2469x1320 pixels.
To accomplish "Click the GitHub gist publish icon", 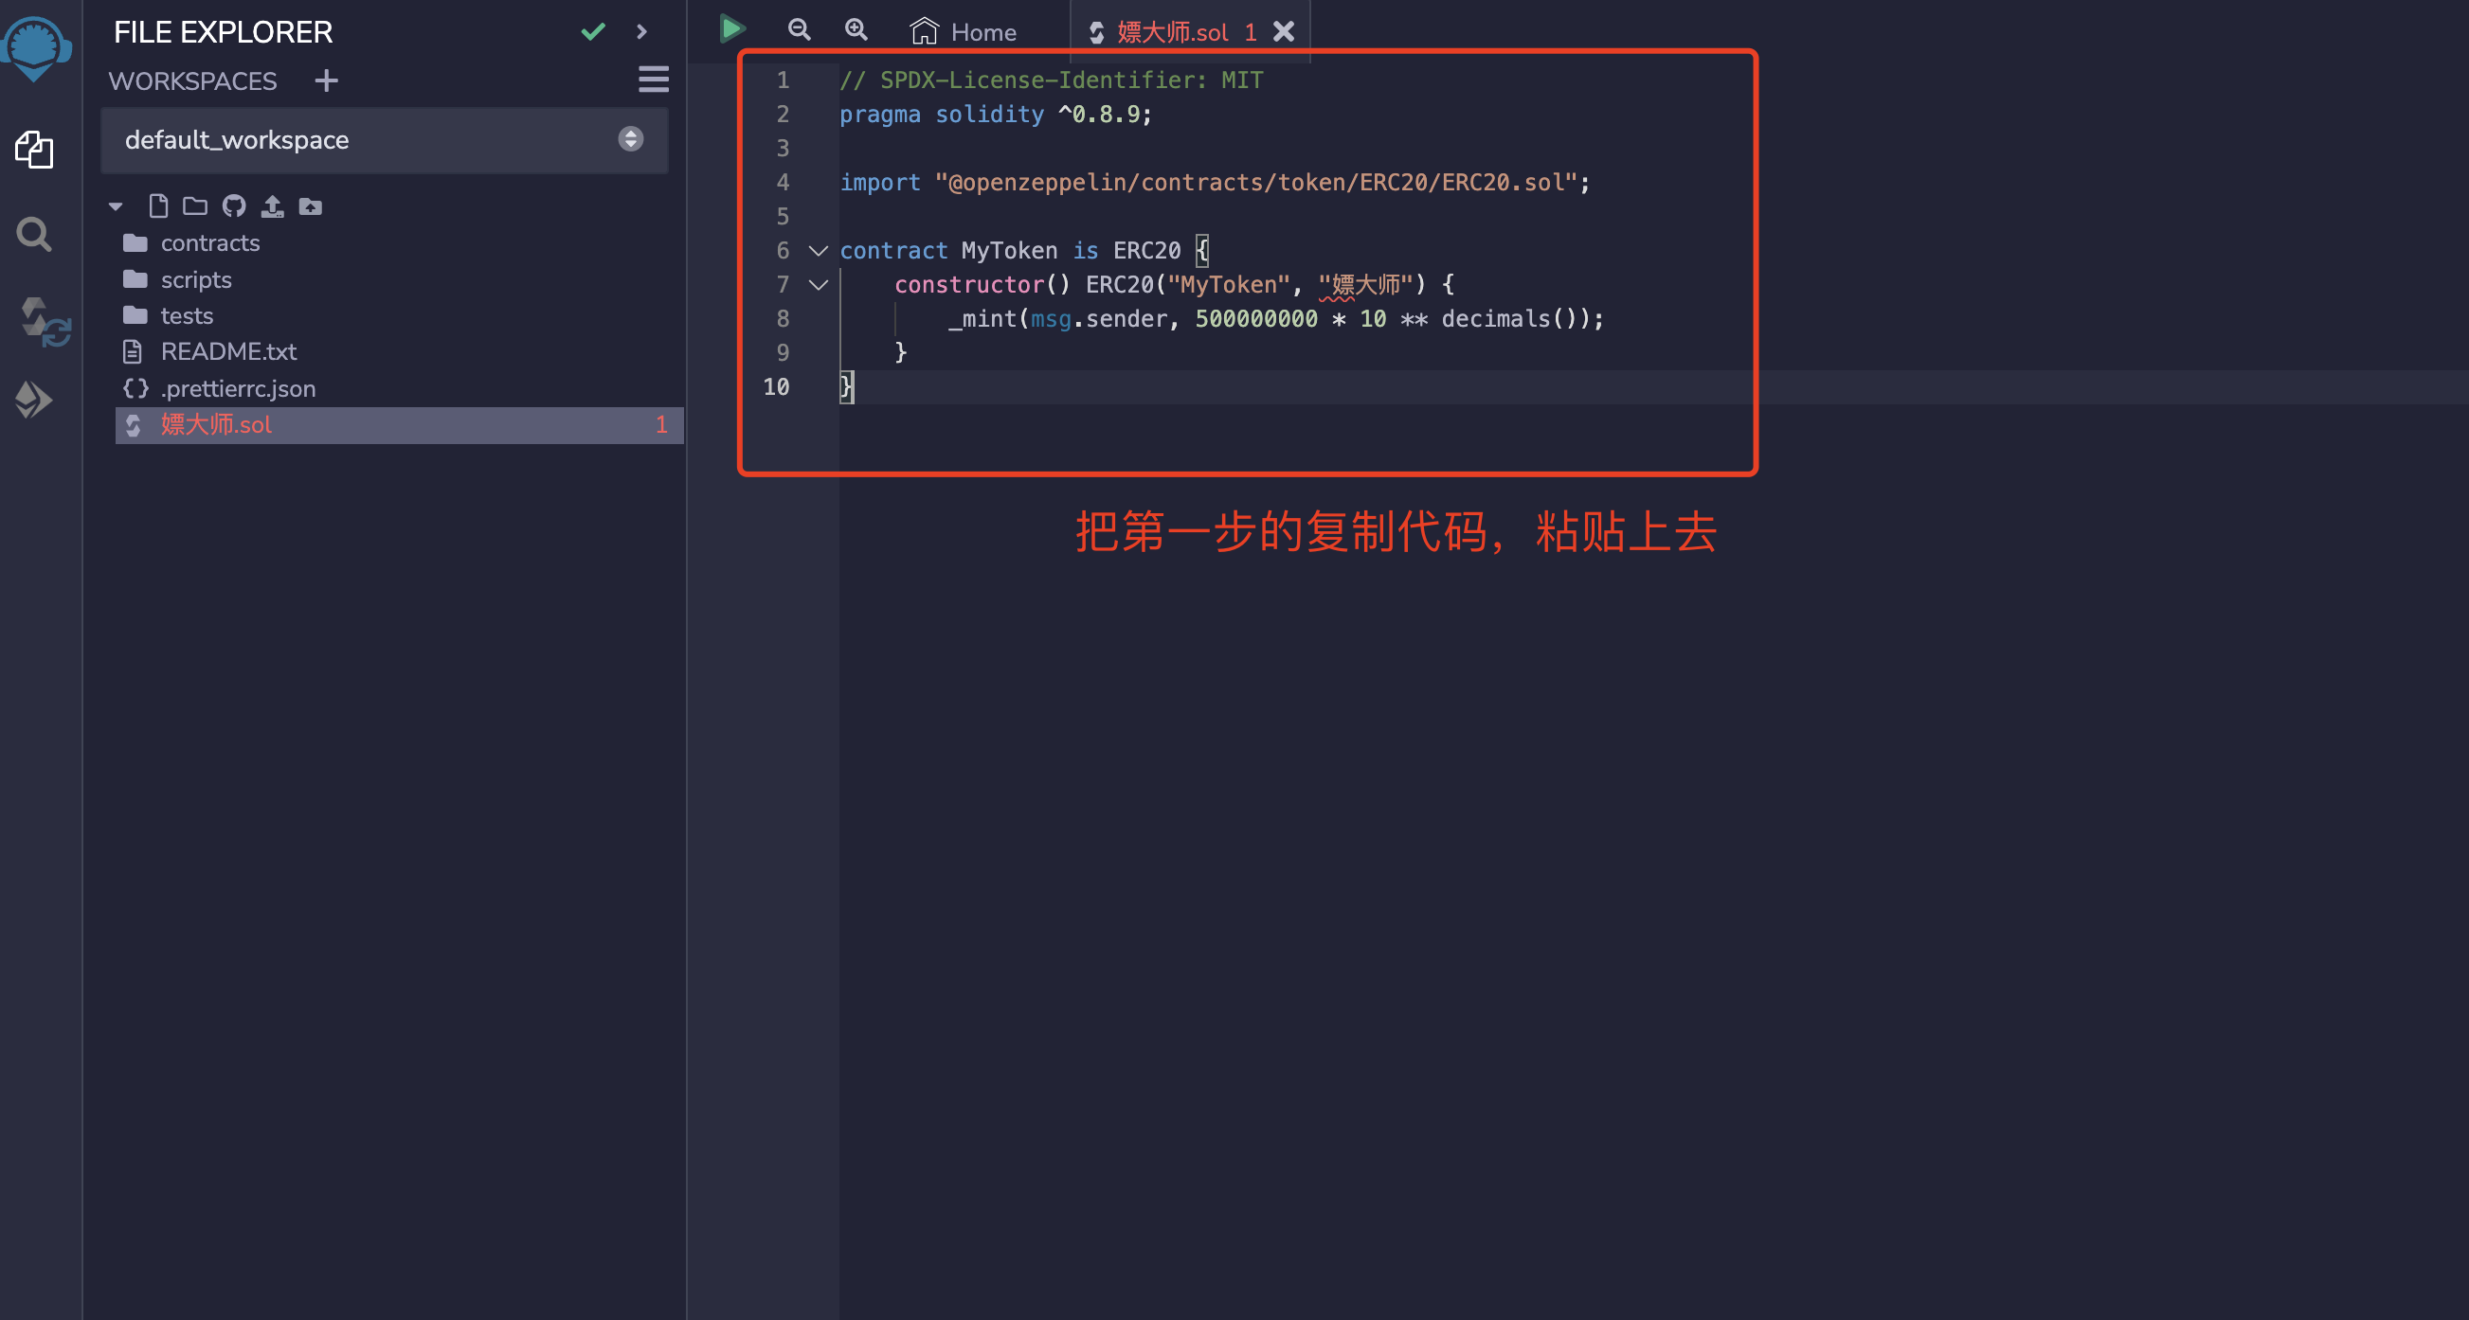I will pos(234,205).
